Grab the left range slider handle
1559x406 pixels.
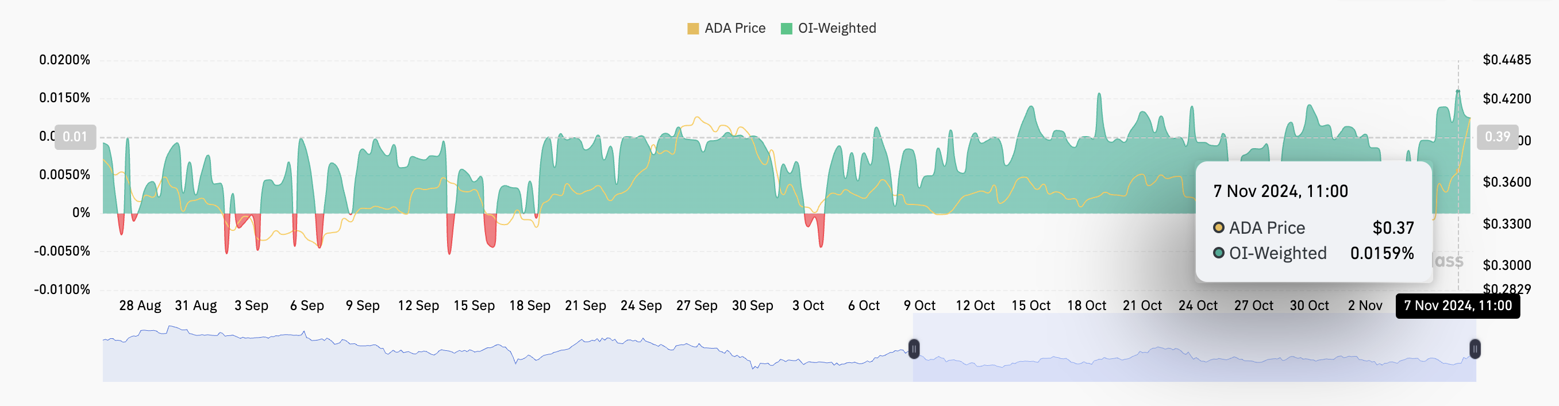[x=914, y=349]
